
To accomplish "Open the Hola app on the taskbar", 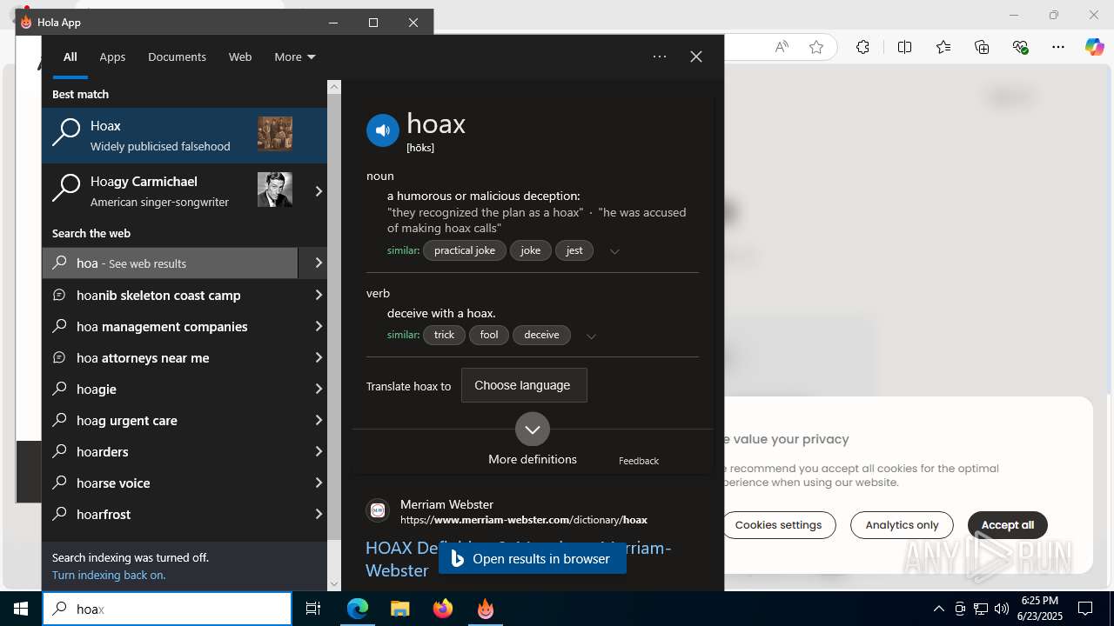I will 486,609.
